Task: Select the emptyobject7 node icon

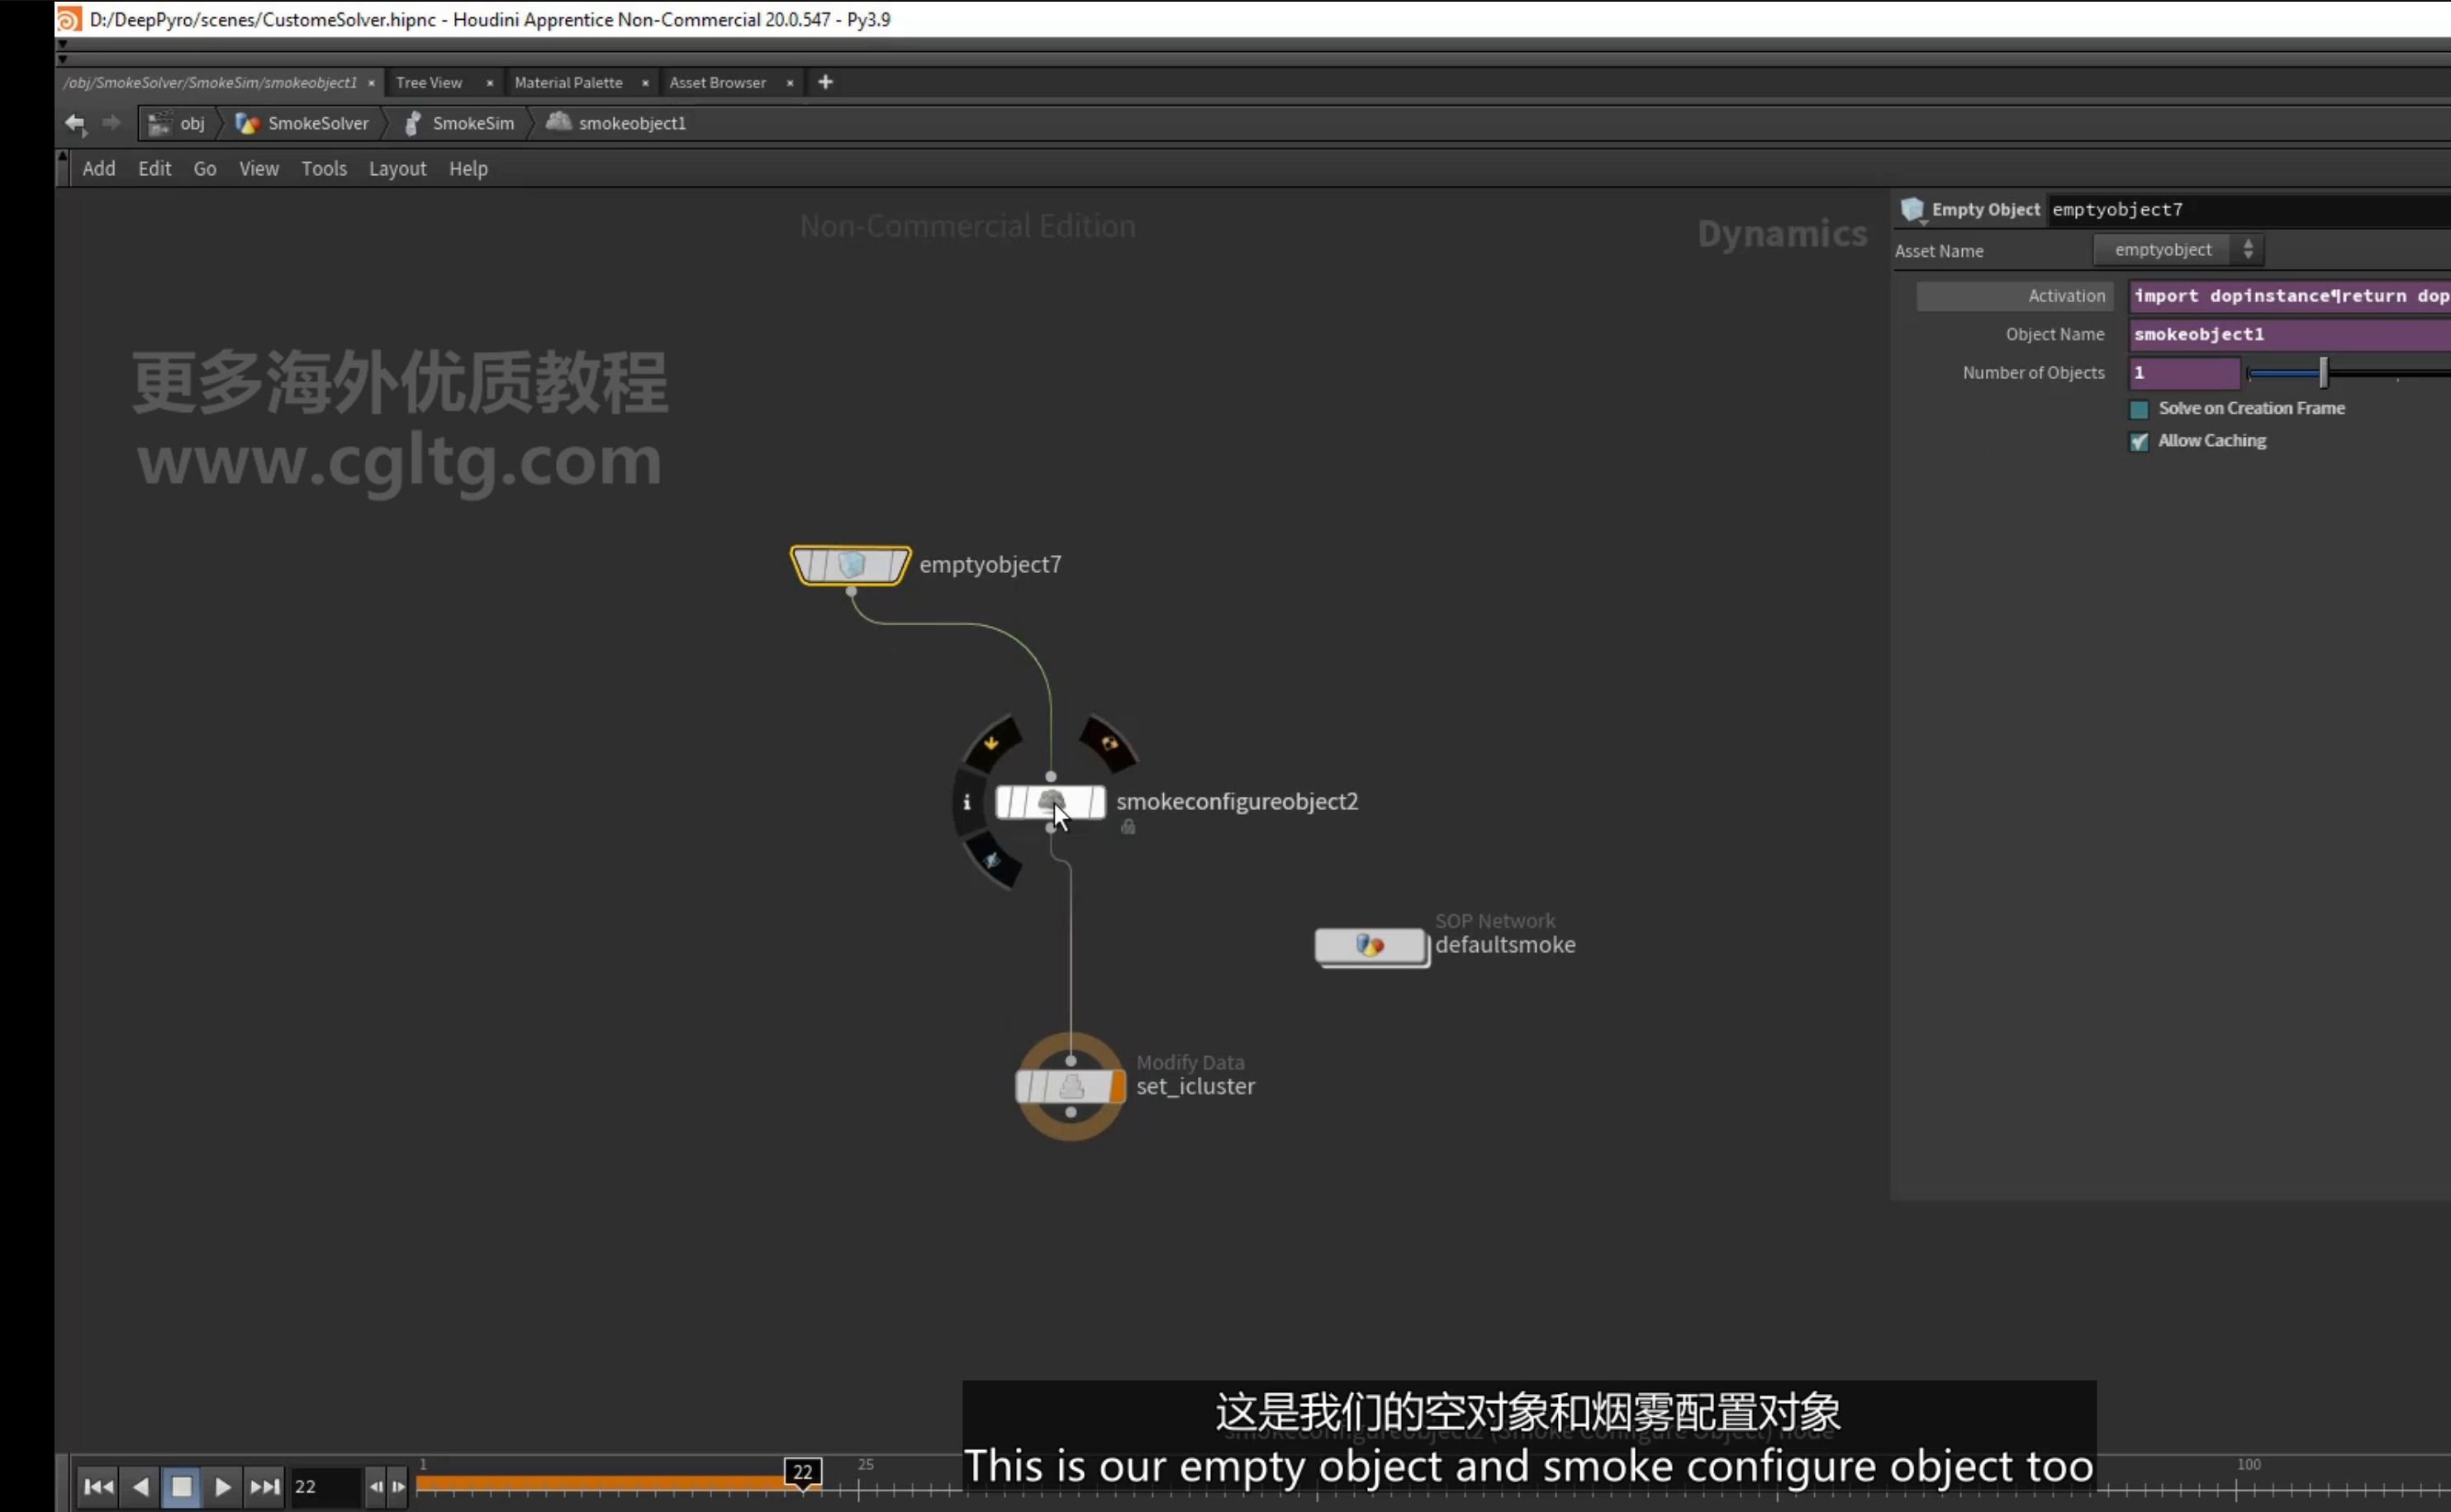Action: pos(852,565)
